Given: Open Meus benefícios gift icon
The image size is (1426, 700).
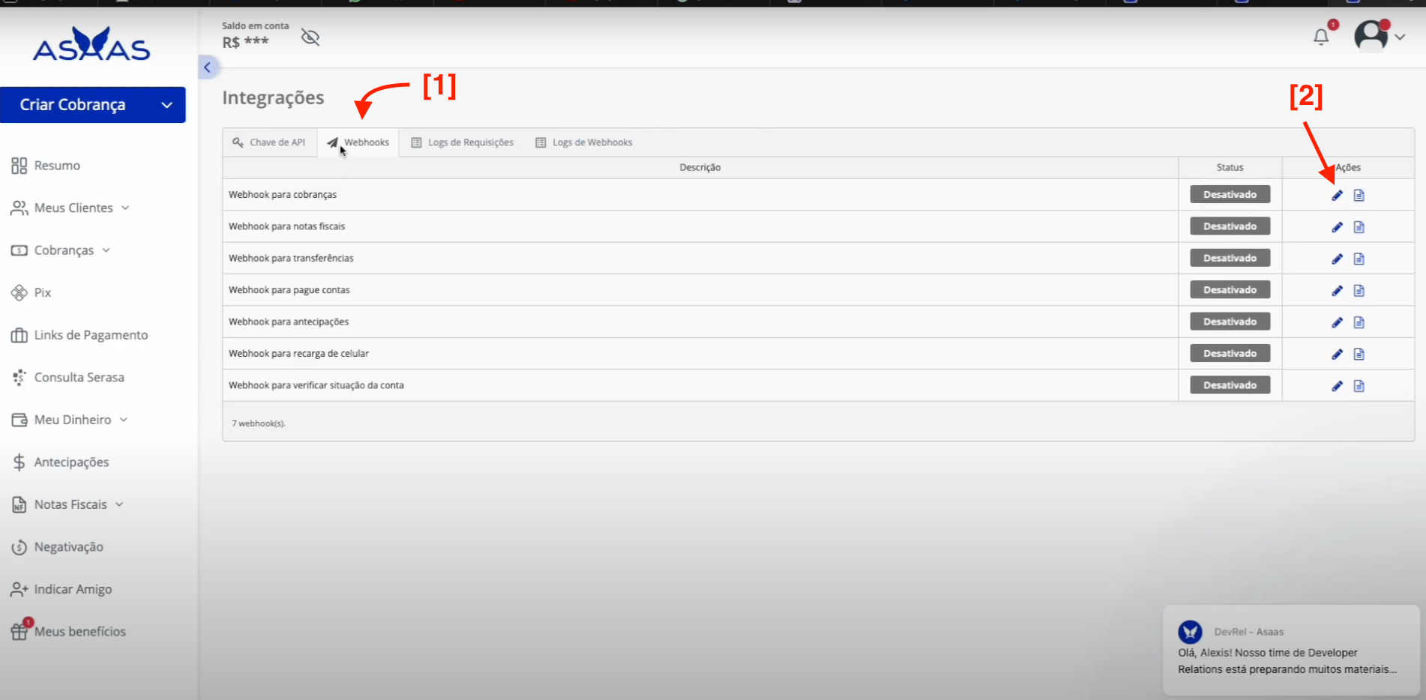Looking at the screenshot, I should (x=19, y=631).
